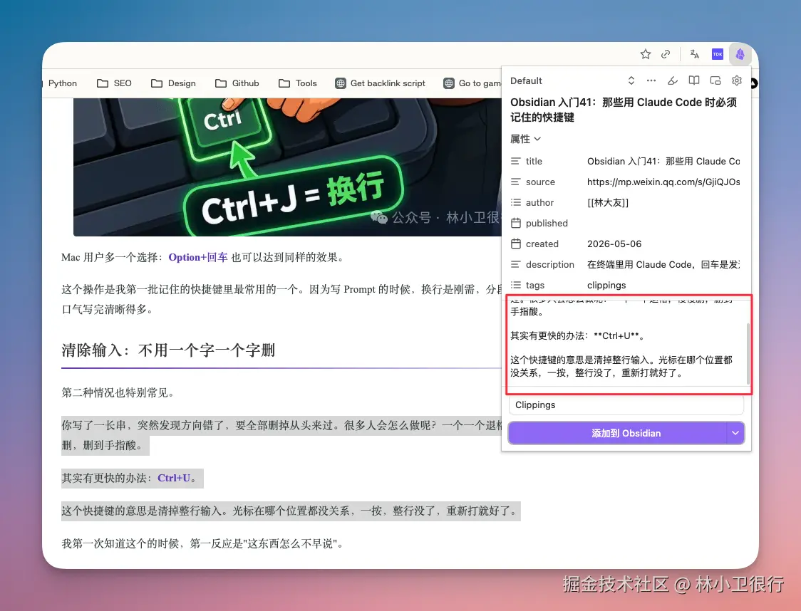This screenshot has height=611, width=801.
Task: Edit the title property value field
Action: pos(663,162)
